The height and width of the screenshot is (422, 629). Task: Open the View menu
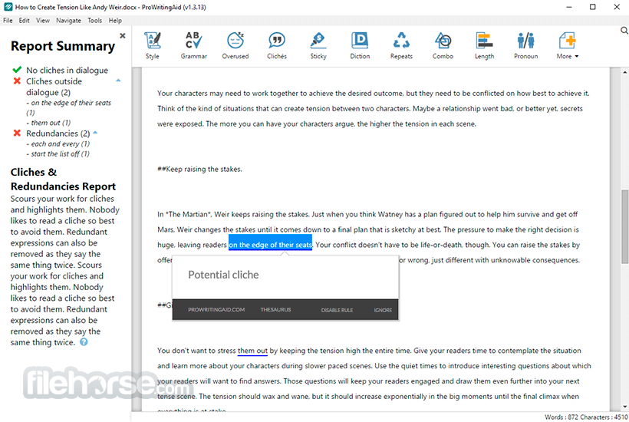tap(42, 21)
